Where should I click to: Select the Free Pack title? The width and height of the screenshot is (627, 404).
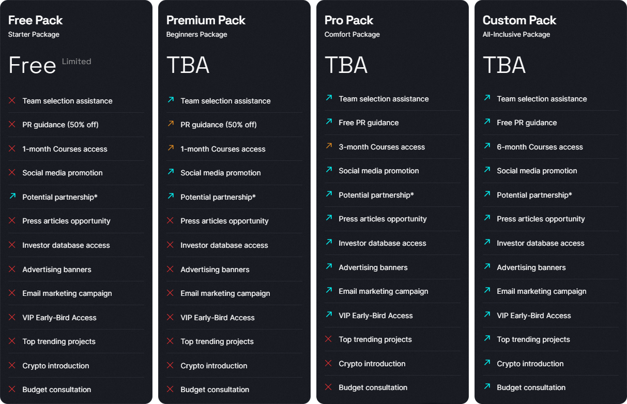click(35, 20)
